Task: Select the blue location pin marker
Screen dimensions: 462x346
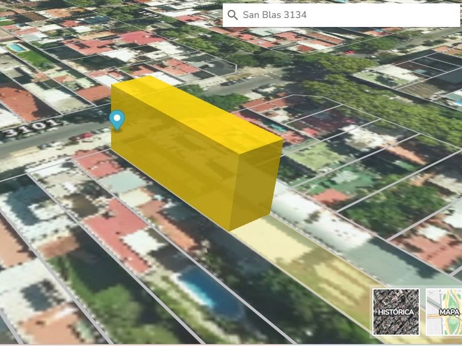Action: point(117,120)
